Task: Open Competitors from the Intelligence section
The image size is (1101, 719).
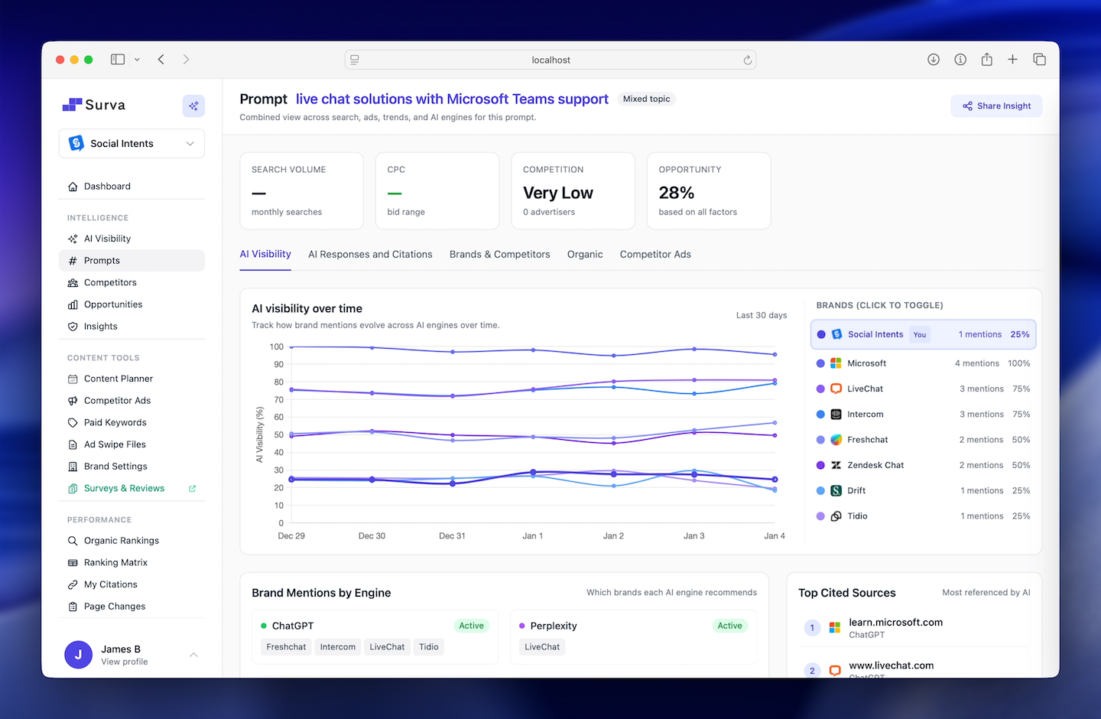Action: pos(109,282)
